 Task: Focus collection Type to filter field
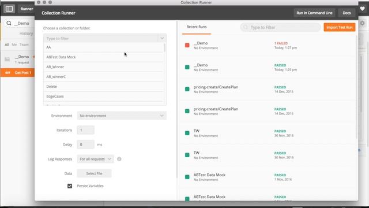click(x=101, y=39)
